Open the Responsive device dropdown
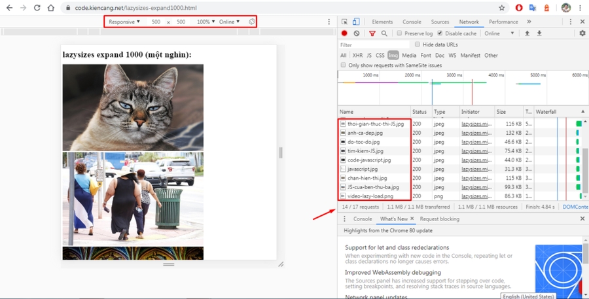Viewport: 589px width, 299px height. pyautogui.click(x=124, y=22)
